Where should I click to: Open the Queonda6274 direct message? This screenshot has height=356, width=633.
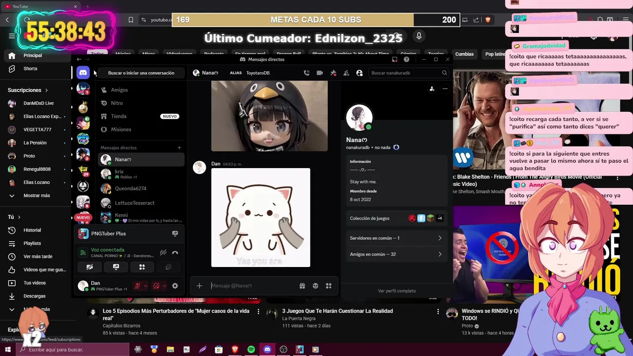pyautogui.click(x=141, y=188)
